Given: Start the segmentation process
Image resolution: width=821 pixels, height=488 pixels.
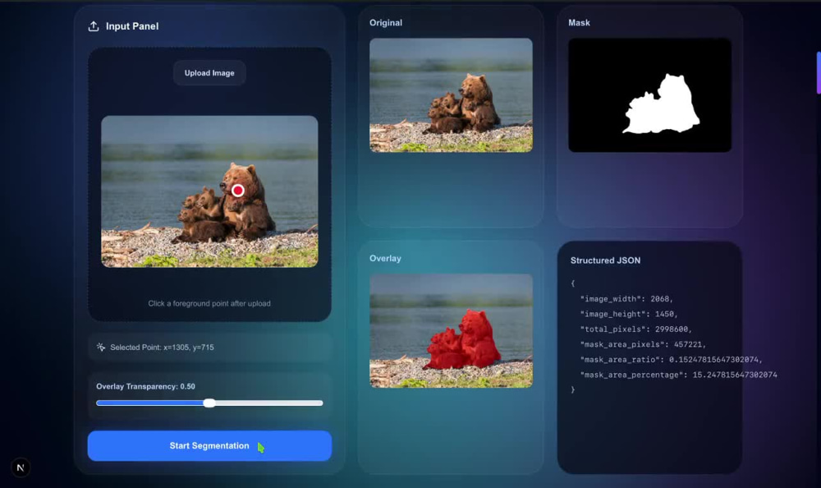Looking at the screenshot, I should (209, 446).
